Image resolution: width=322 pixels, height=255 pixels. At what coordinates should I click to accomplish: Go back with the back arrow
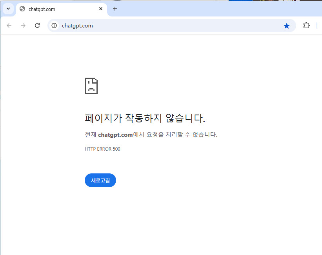(x=9, y=25)
